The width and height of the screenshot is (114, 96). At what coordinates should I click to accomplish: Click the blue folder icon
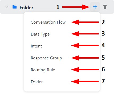(15, 7)
